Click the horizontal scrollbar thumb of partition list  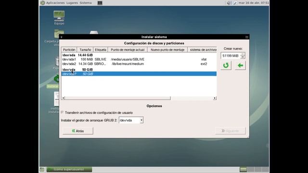click(x=117, y=98)
